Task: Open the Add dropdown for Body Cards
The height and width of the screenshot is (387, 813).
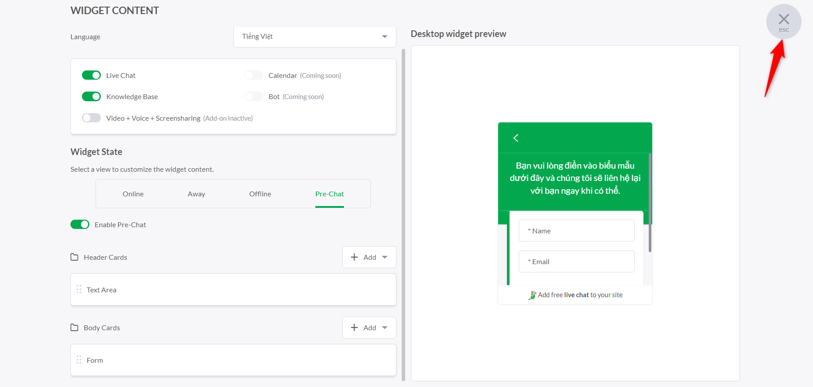Action: (x=369, y=328)
